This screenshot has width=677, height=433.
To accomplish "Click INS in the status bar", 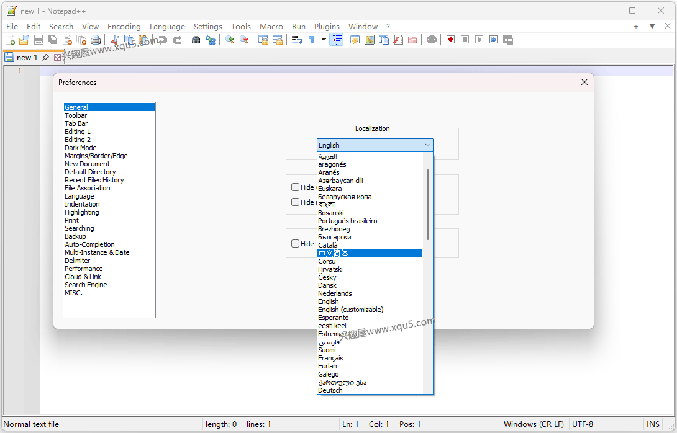I will 653,424.
